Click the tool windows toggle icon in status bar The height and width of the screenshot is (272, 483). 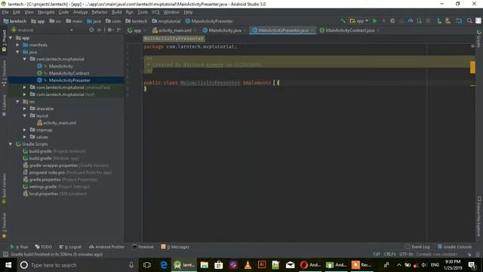click(5, 255)
